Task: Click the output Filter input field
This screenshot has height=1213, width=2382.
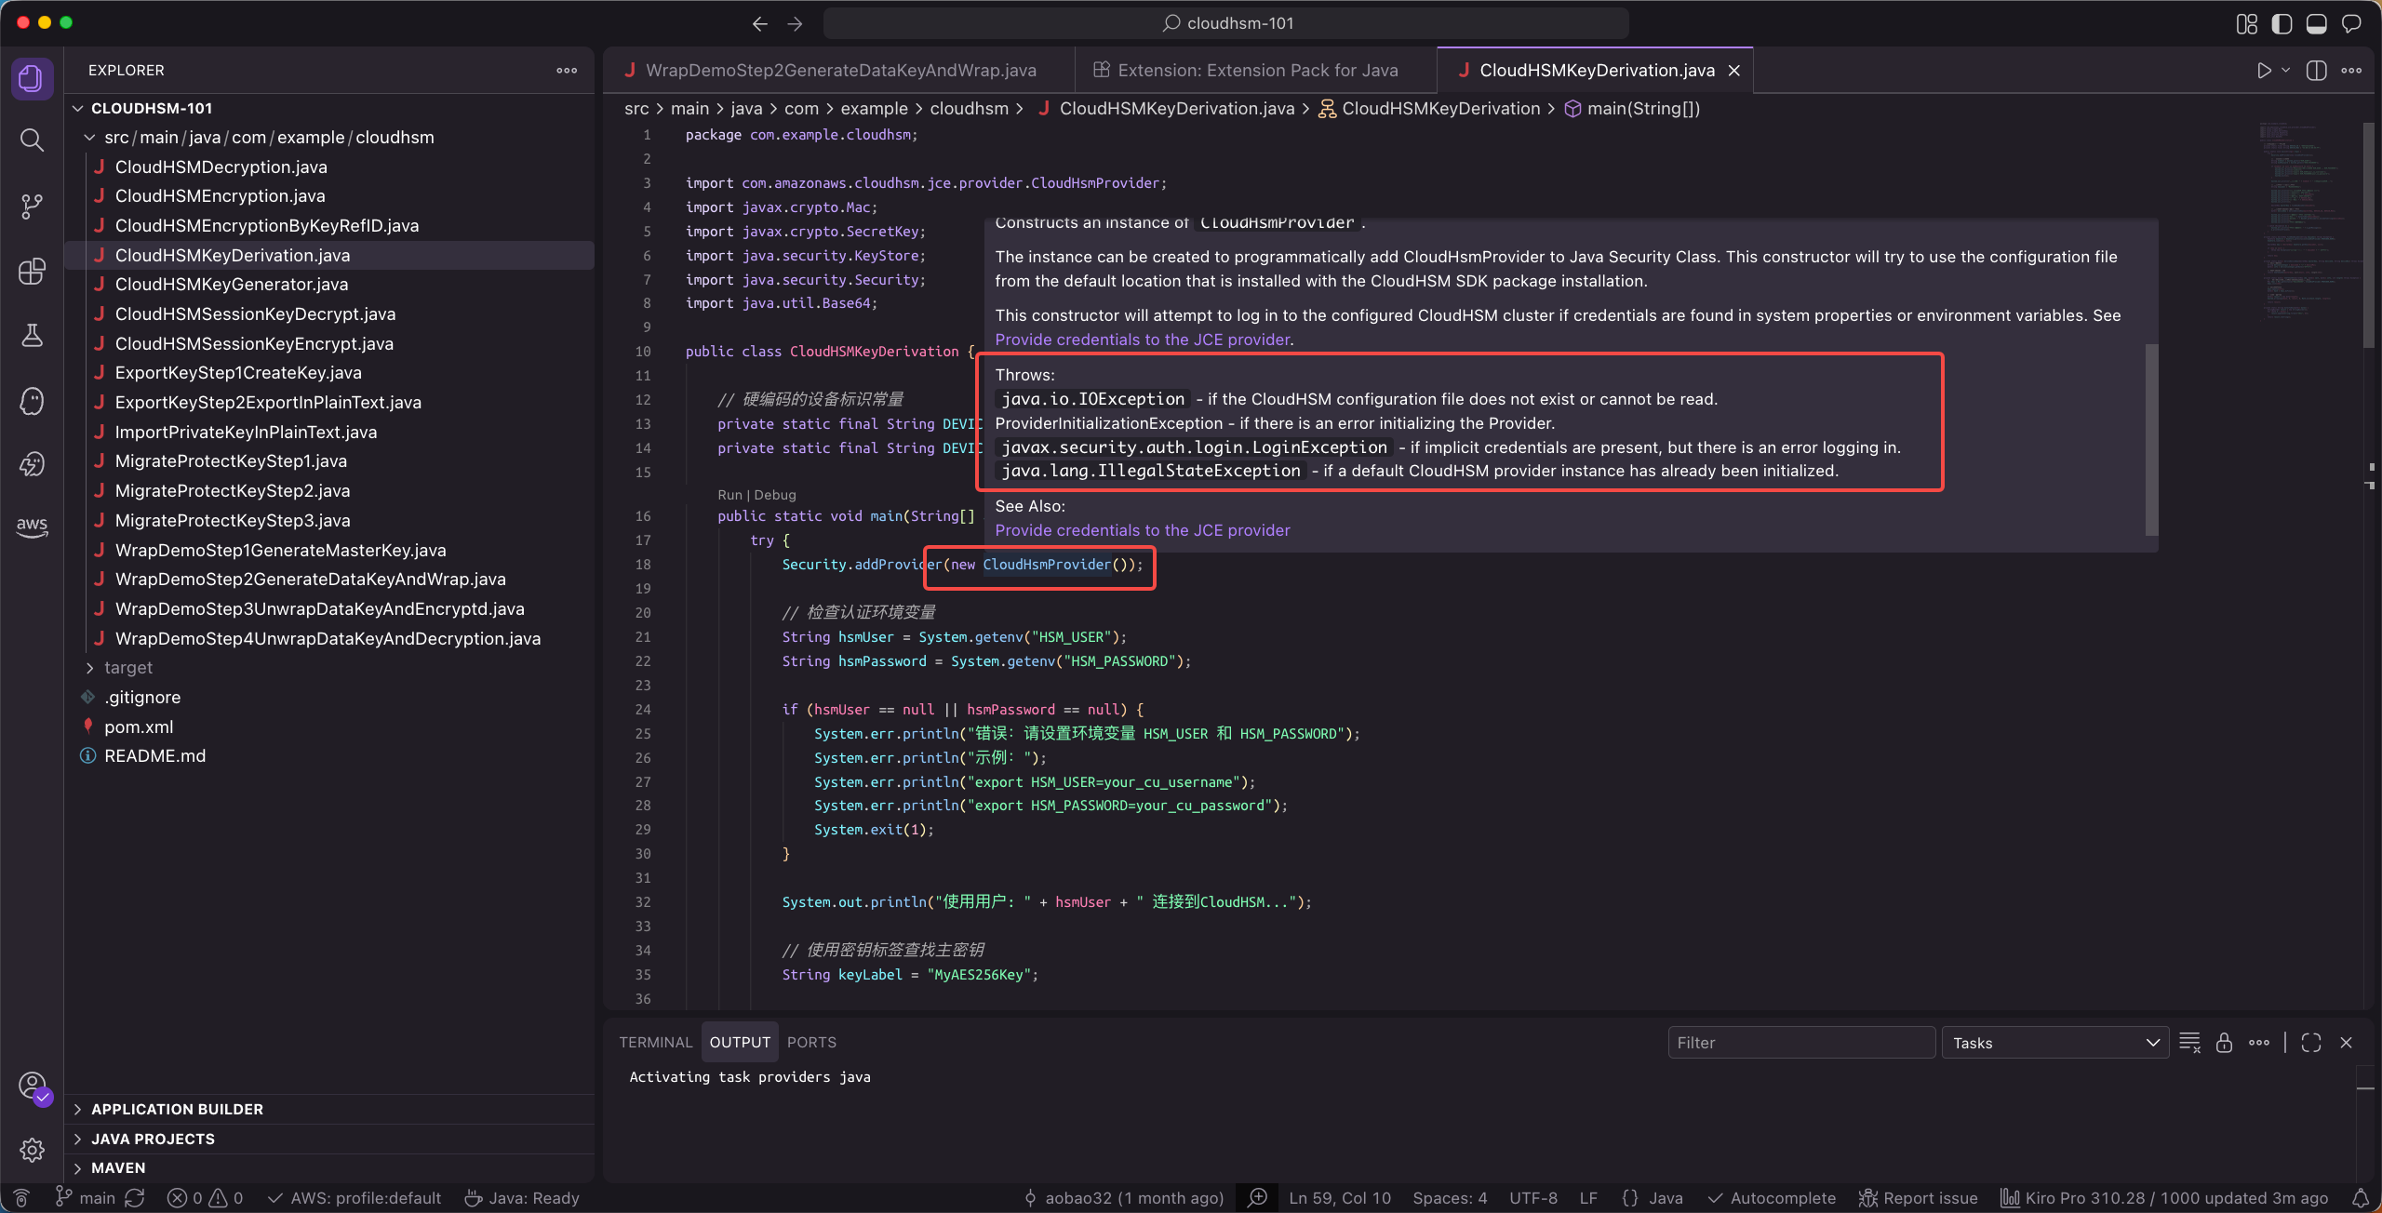Action: 1800,1043
